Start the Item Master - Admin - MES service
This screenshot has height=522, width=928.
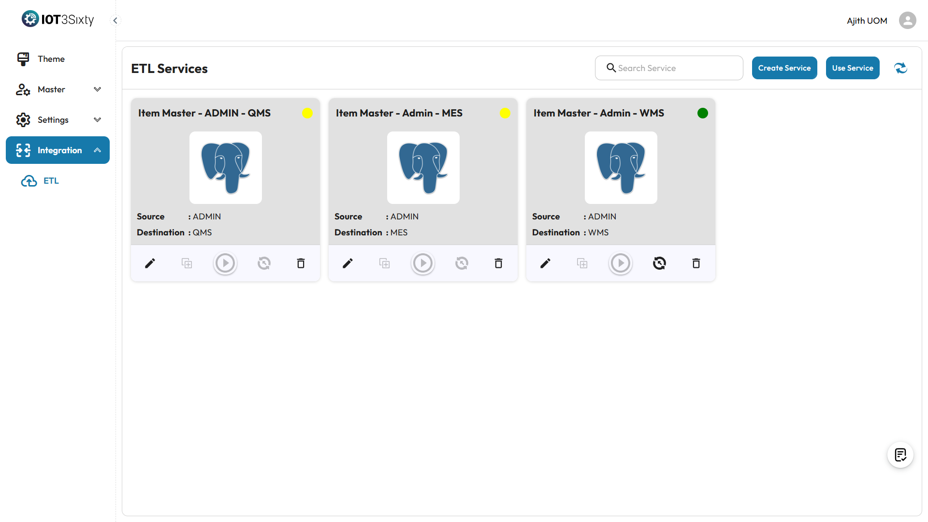tap(423, 263)
